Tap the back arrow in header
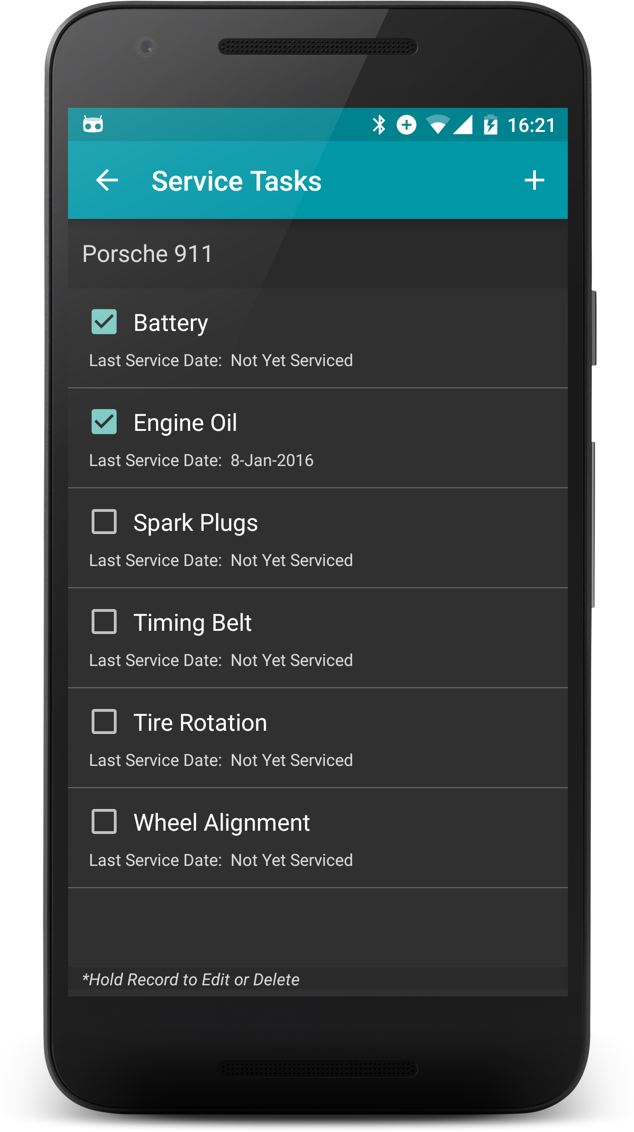Viewport: 634px width, 1132px height. coord(107,180)
